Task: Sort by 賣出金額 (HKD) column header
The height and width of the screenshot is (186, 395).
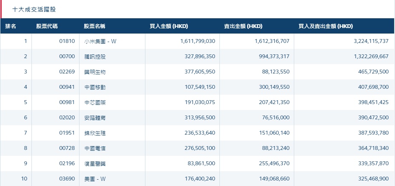Action: coord(243,26)
